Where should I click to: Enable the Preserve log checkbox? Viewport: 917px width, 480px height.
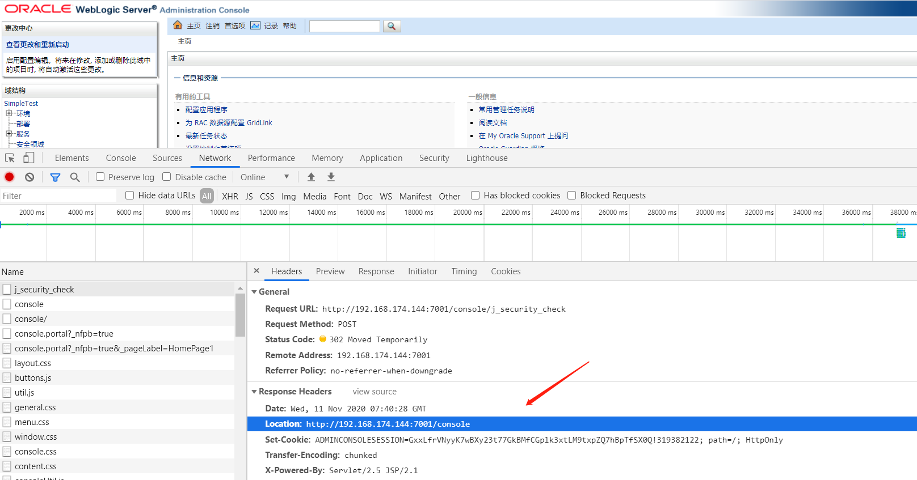tap(100, 177)
